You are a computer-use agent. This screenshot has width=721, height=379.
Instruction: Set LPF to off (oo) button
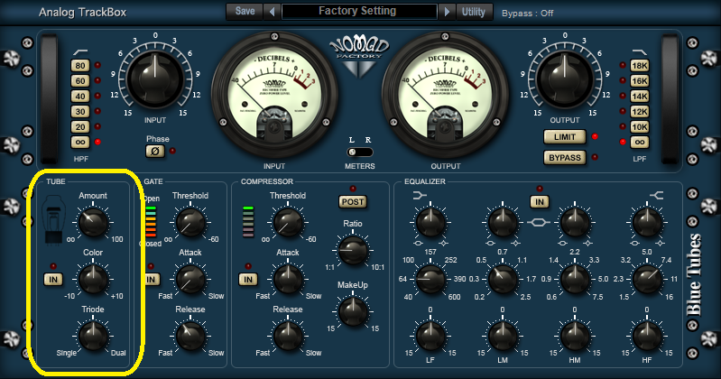click(640, 143)
